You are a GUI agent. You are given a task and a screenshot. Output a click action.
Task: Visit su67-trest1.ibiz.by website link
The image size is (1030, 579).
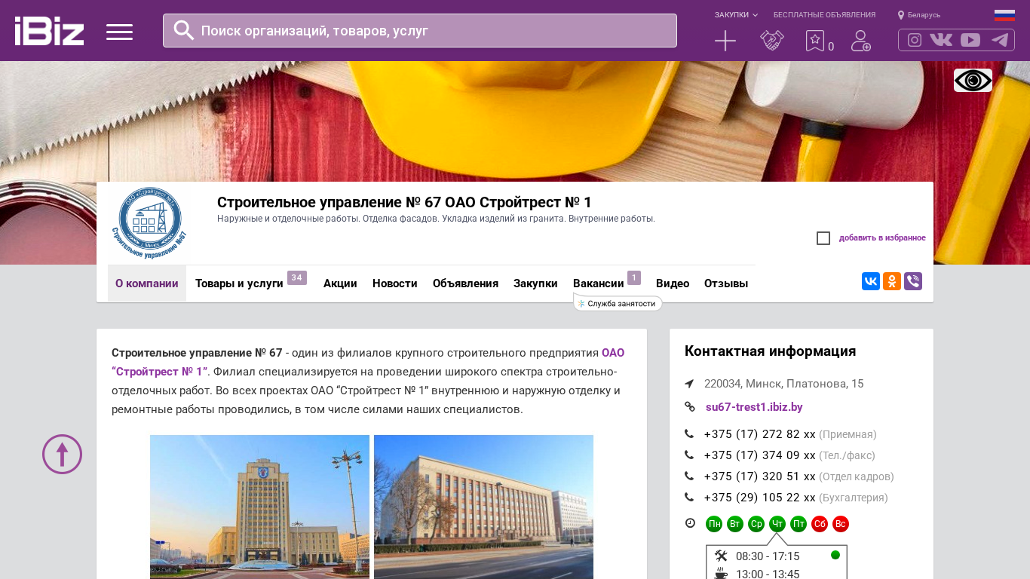pos(754,407)
